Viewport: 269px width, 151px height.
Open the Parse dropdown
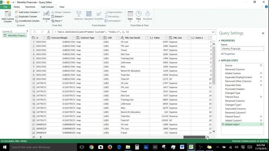[x=57, y=21]
